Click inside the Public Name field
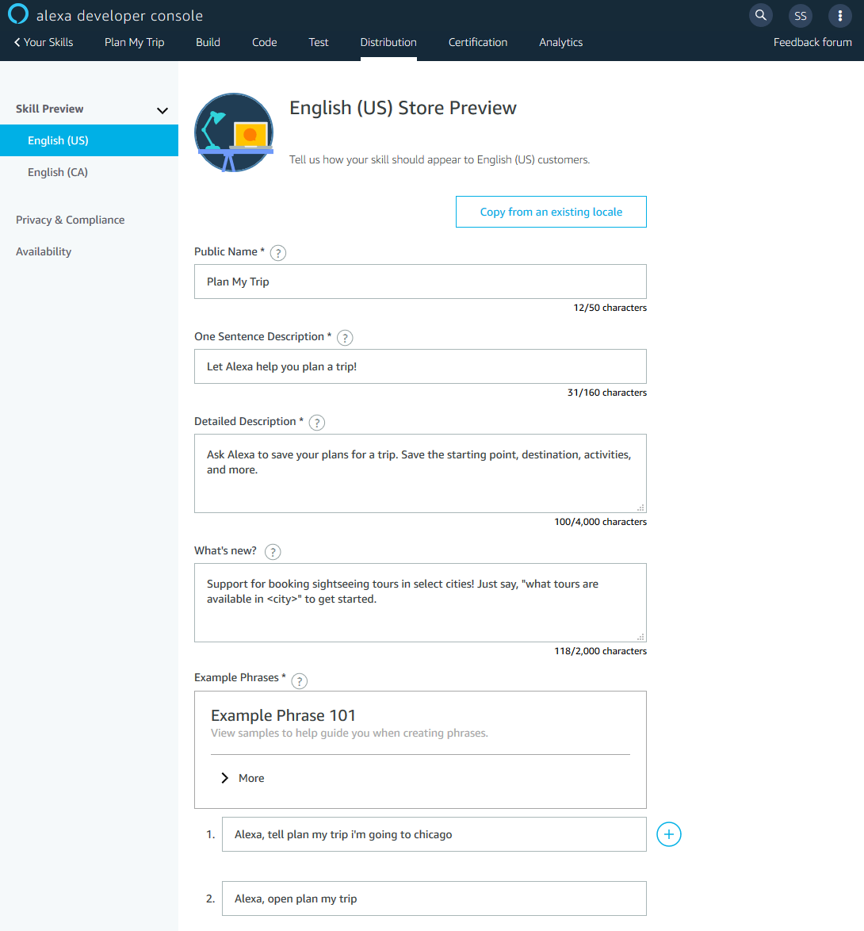This screenshot has height=931, width=864. [420, 282]
